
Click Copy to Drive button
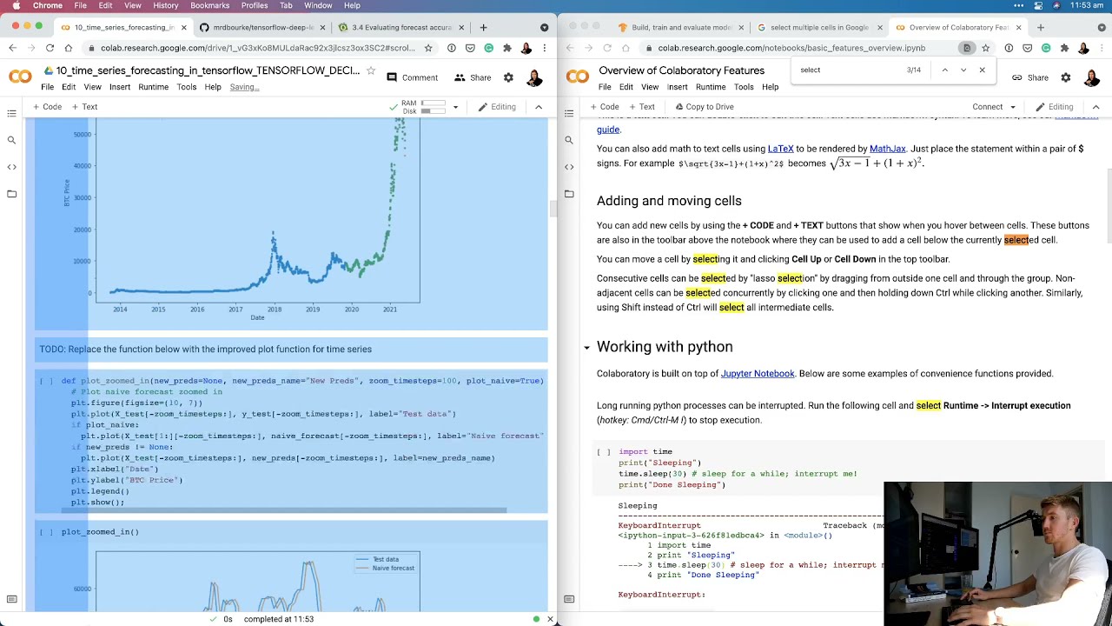coord(705,107)
